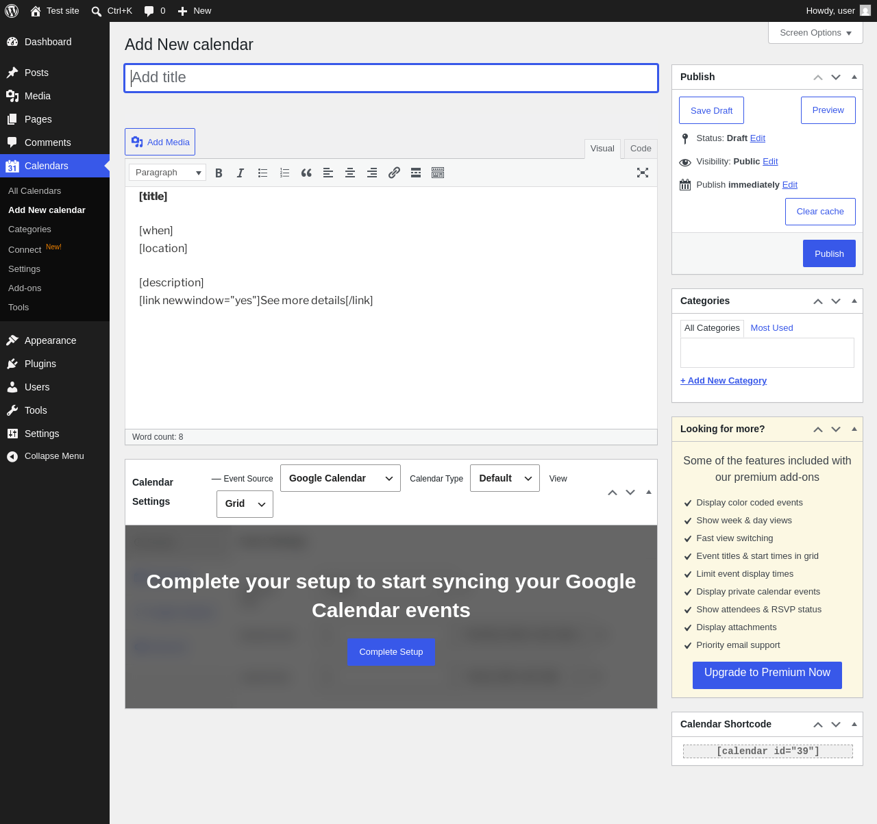This screenshot has width=877, height=824.
Task: Open the Appearance menu
Action: pos(55,340)
